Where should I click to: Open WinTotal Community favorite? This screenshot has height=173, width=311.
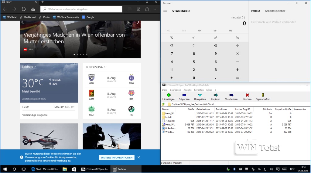(x=66, y=17)
